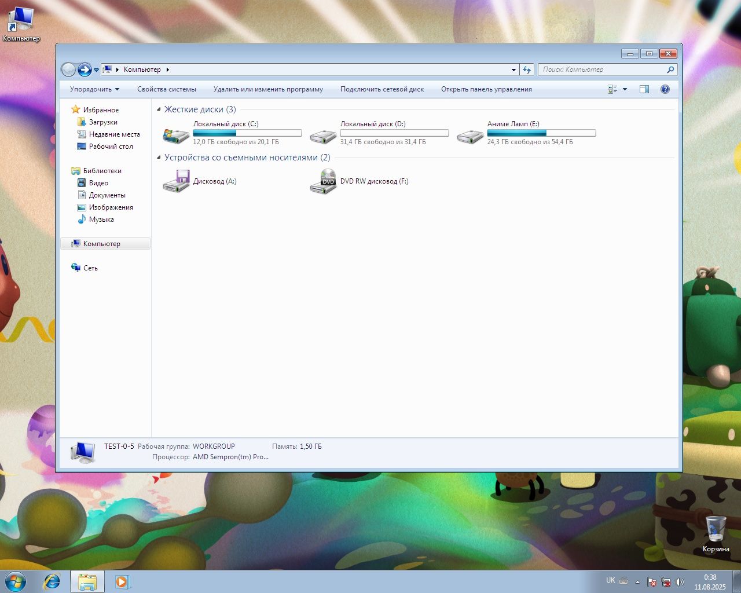Image resolution: width=741 pixels, height=593 pixels.
Task: Expand the address bar history dropdown
Action: point(513,69)
